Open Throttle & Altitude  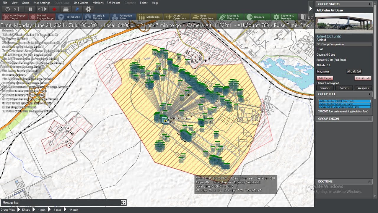96,17
